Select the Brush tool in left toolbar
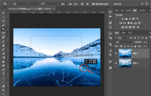Viewport: 151px width, 96px height. tap(3, 41)
